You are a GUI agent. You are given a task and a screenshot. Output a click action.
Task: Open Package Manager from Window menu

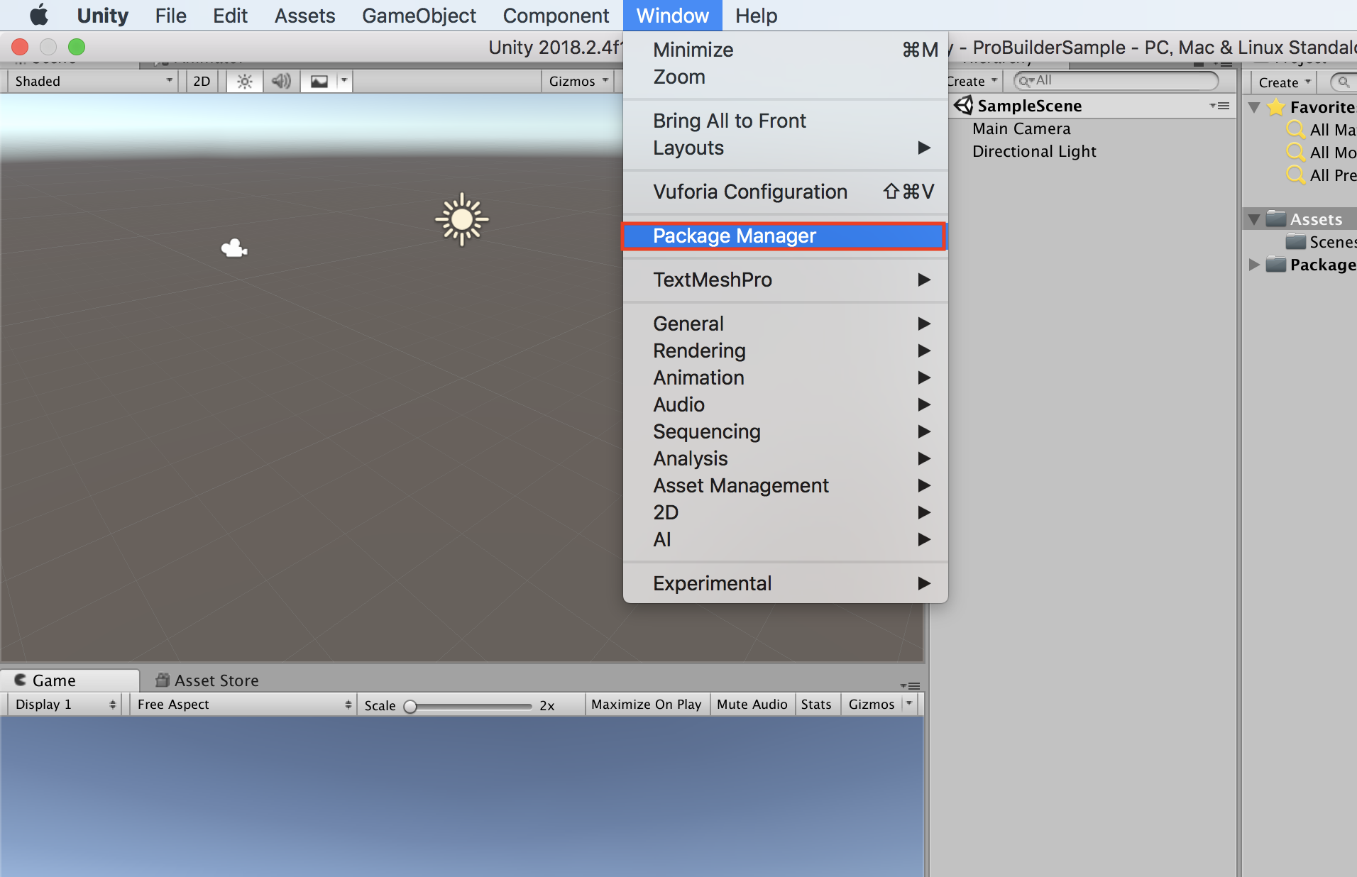pyautogui.click(x=784, y=236)
